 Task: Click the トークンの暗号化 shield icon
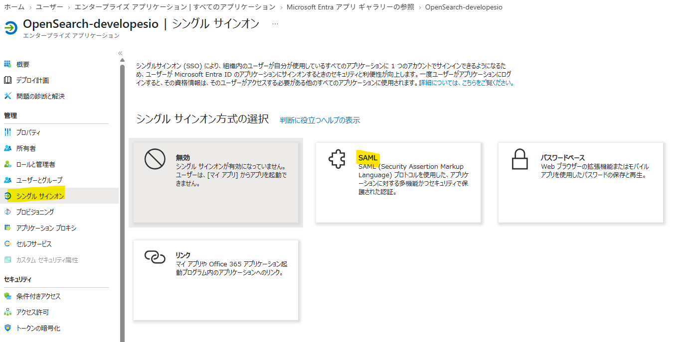(x=7, y=328)
